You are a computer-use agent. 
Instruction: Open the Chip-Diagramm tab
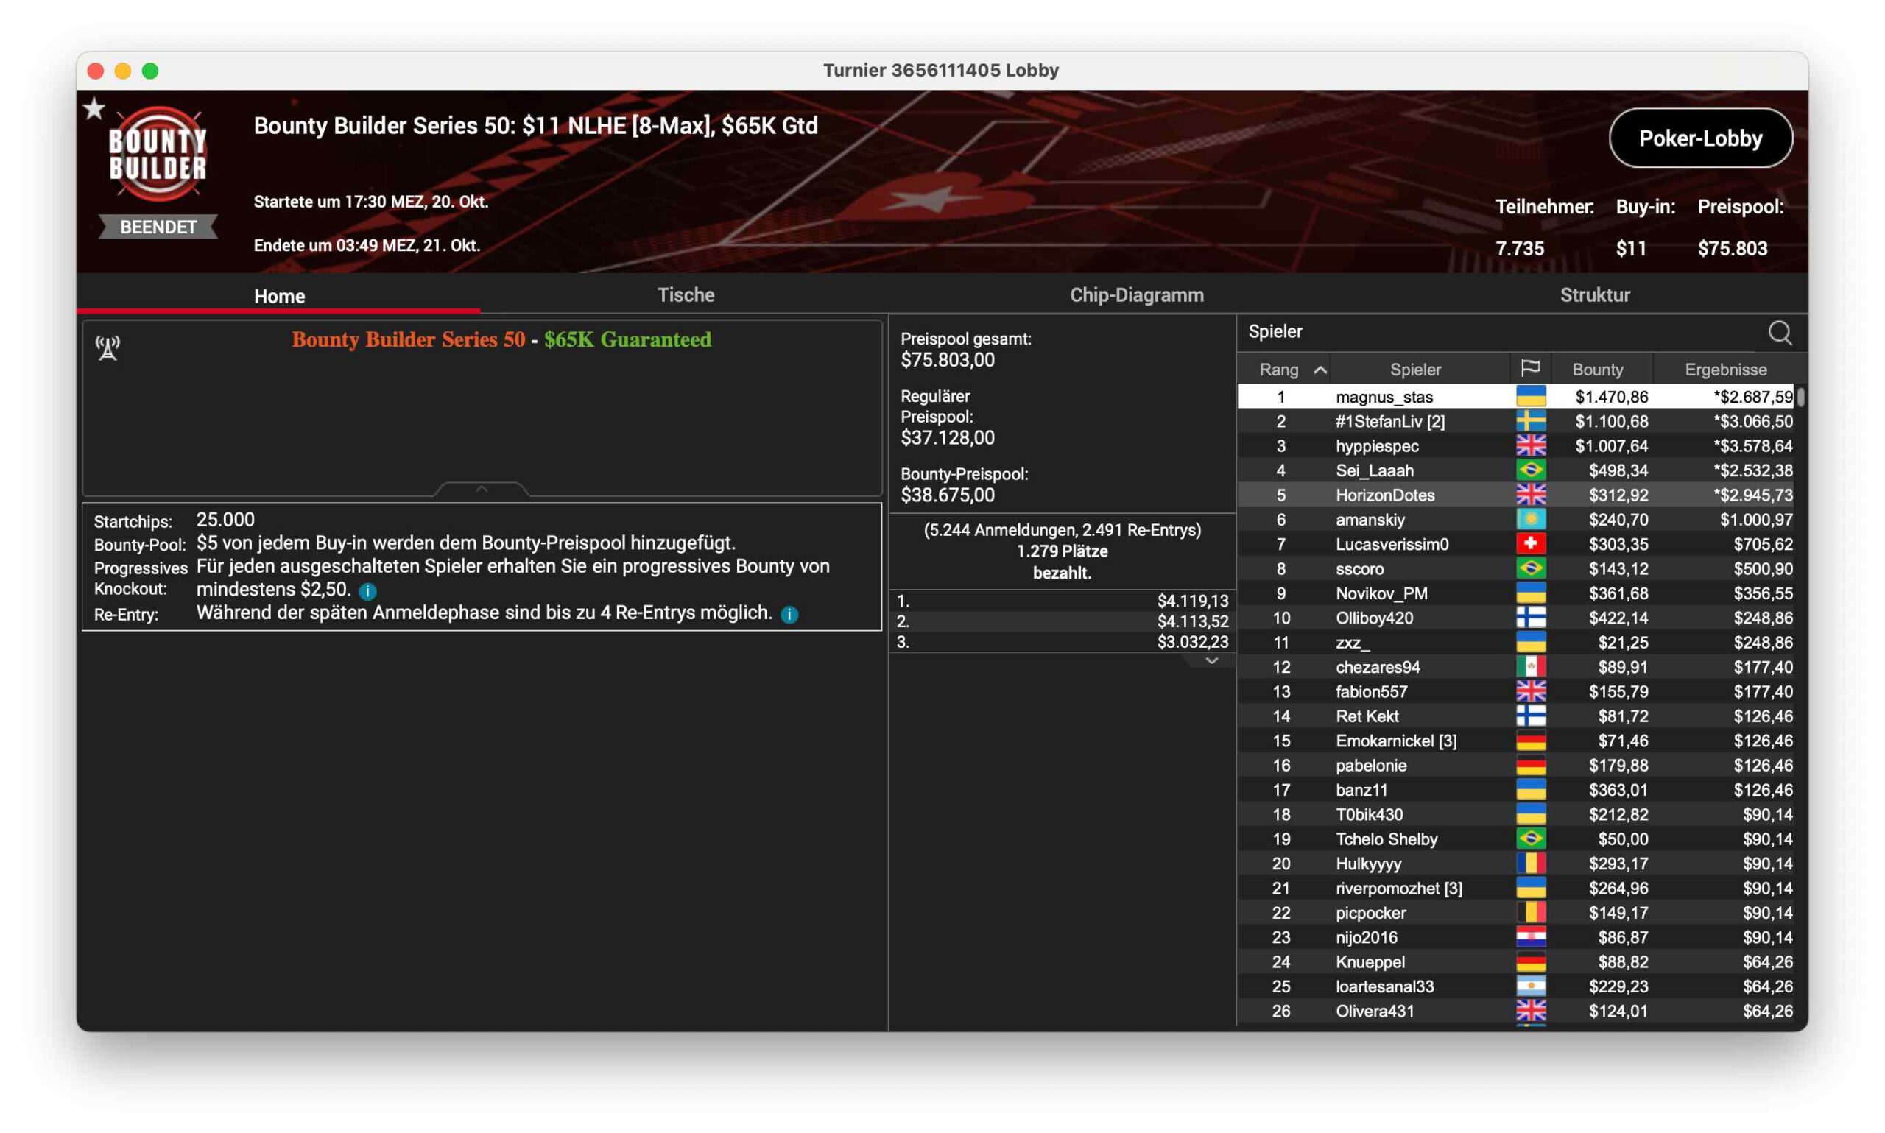pyautogui.click(x=1136, y=294)
